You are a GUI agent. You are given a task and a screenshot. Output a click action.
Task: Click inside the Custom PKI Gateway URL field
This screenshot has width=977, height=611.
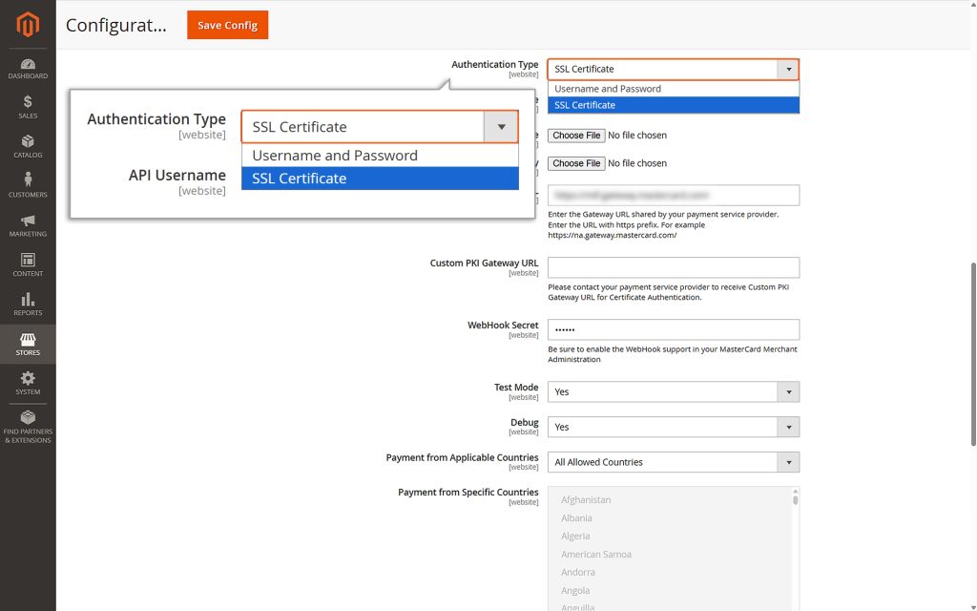tap(674, 267)
